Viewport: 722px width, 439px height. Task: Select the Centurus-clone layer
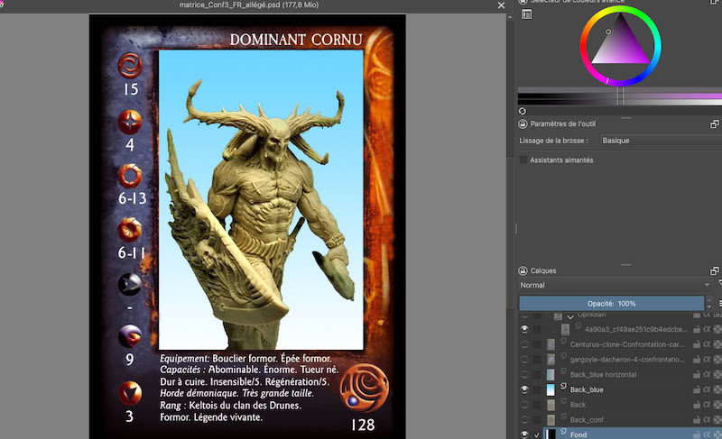[627, 343]
